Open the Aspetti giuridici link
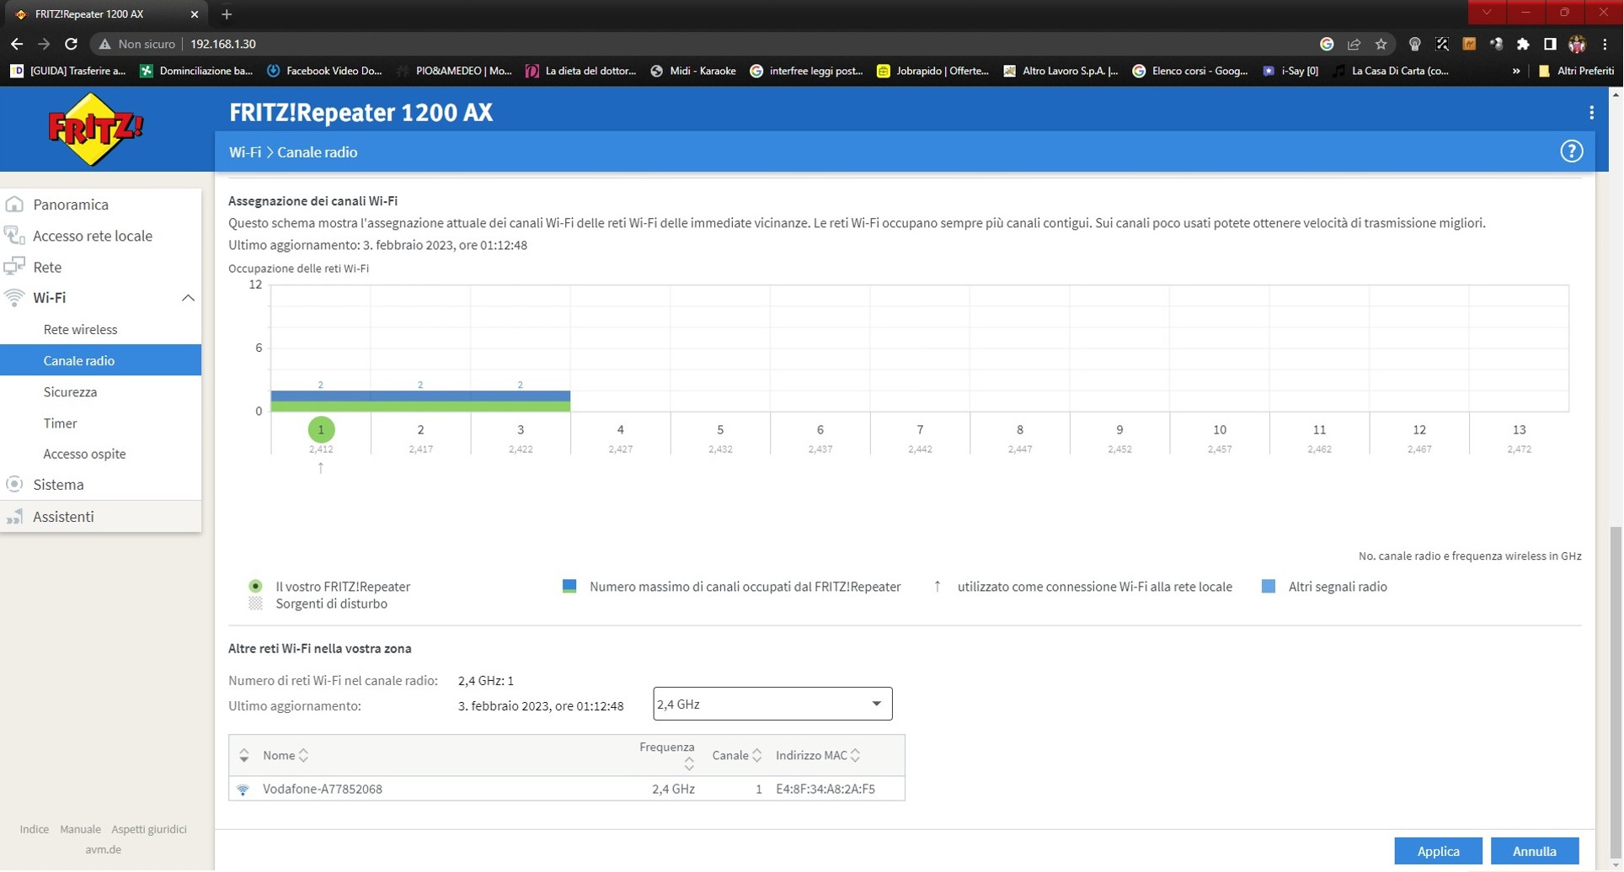1624x872 pixels. (149, 830)
